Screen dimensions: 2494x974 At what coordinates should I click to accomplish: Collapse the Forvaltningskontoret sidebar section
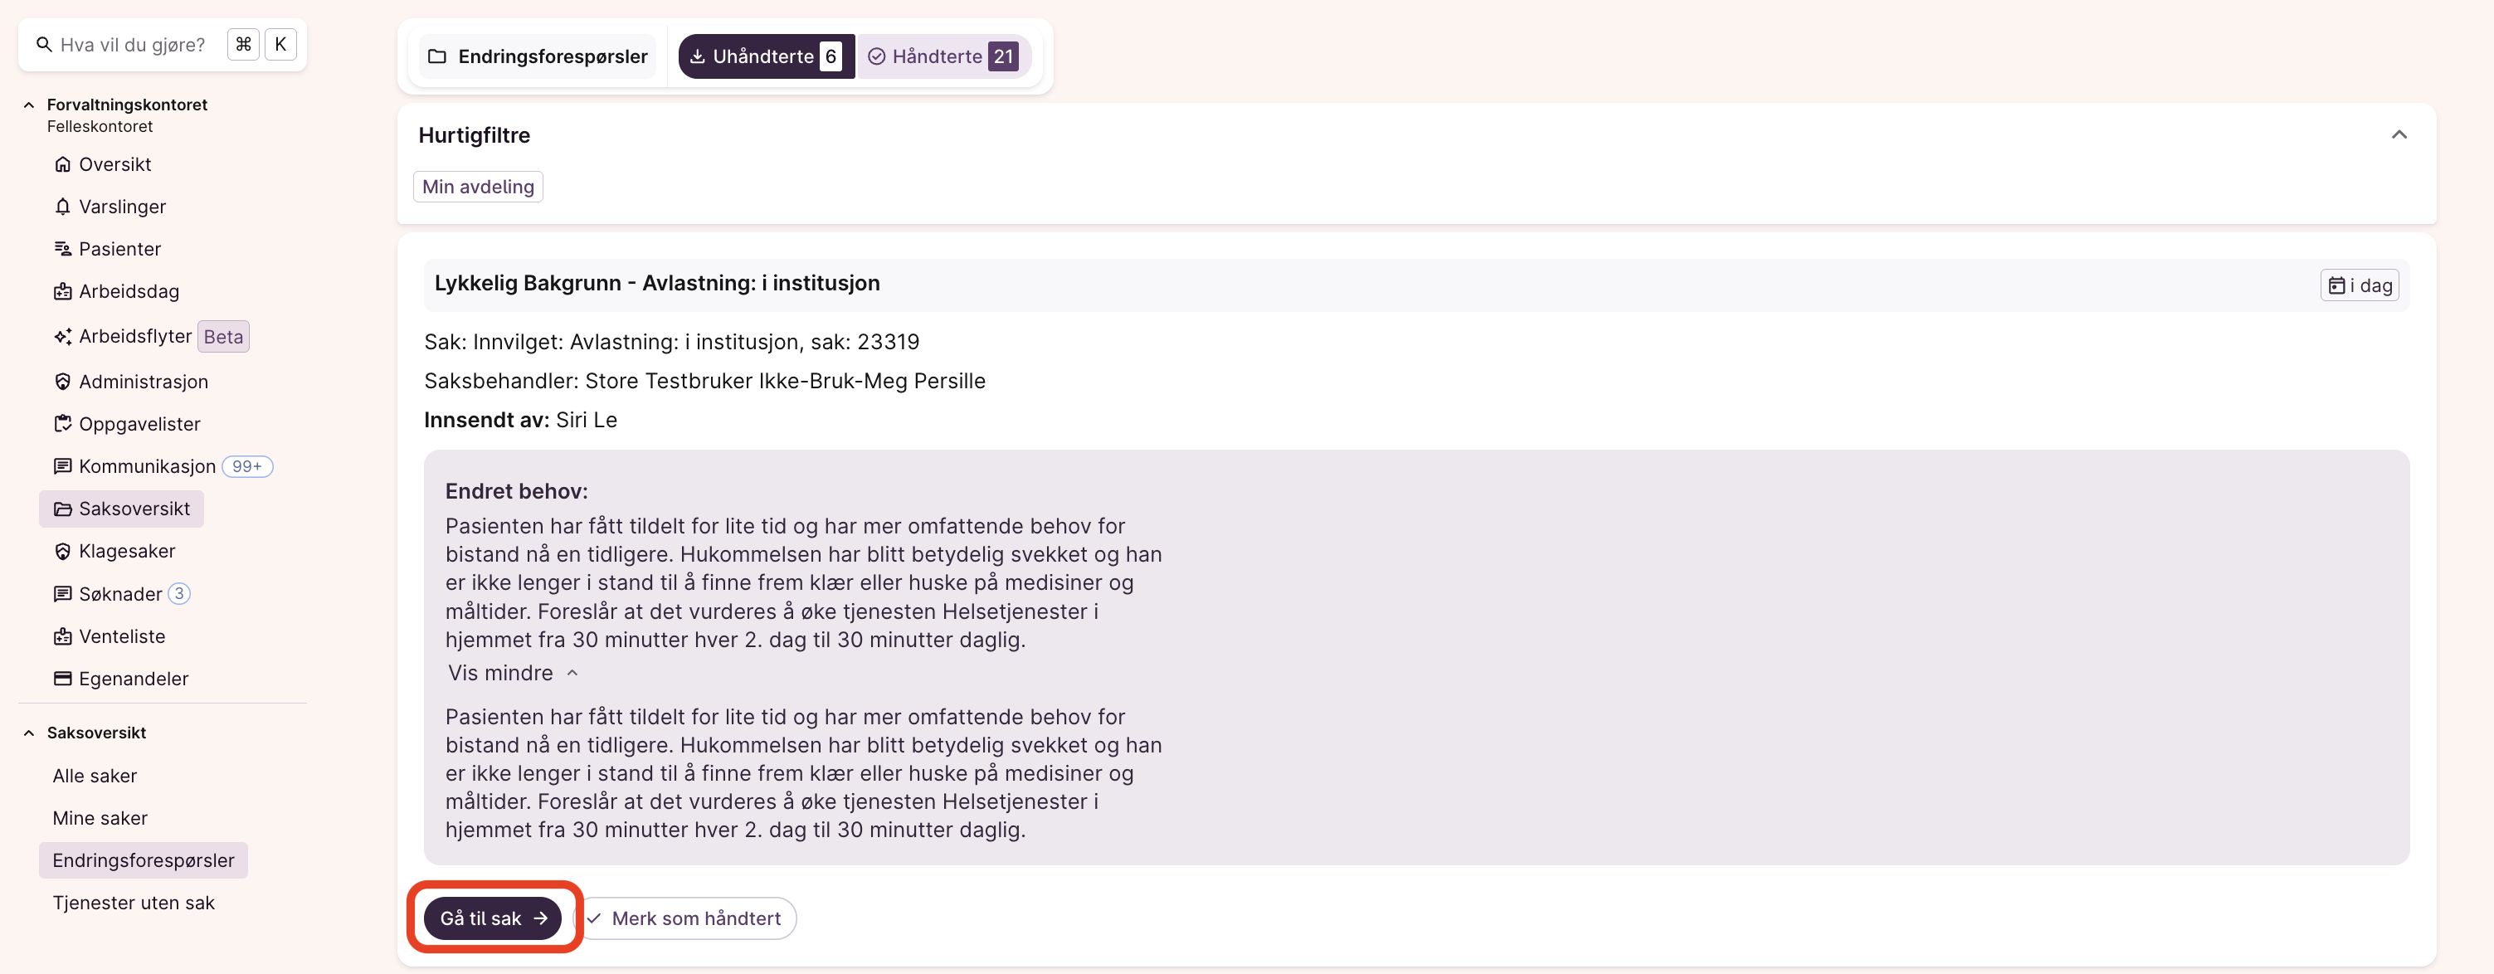tap(29, 105)
